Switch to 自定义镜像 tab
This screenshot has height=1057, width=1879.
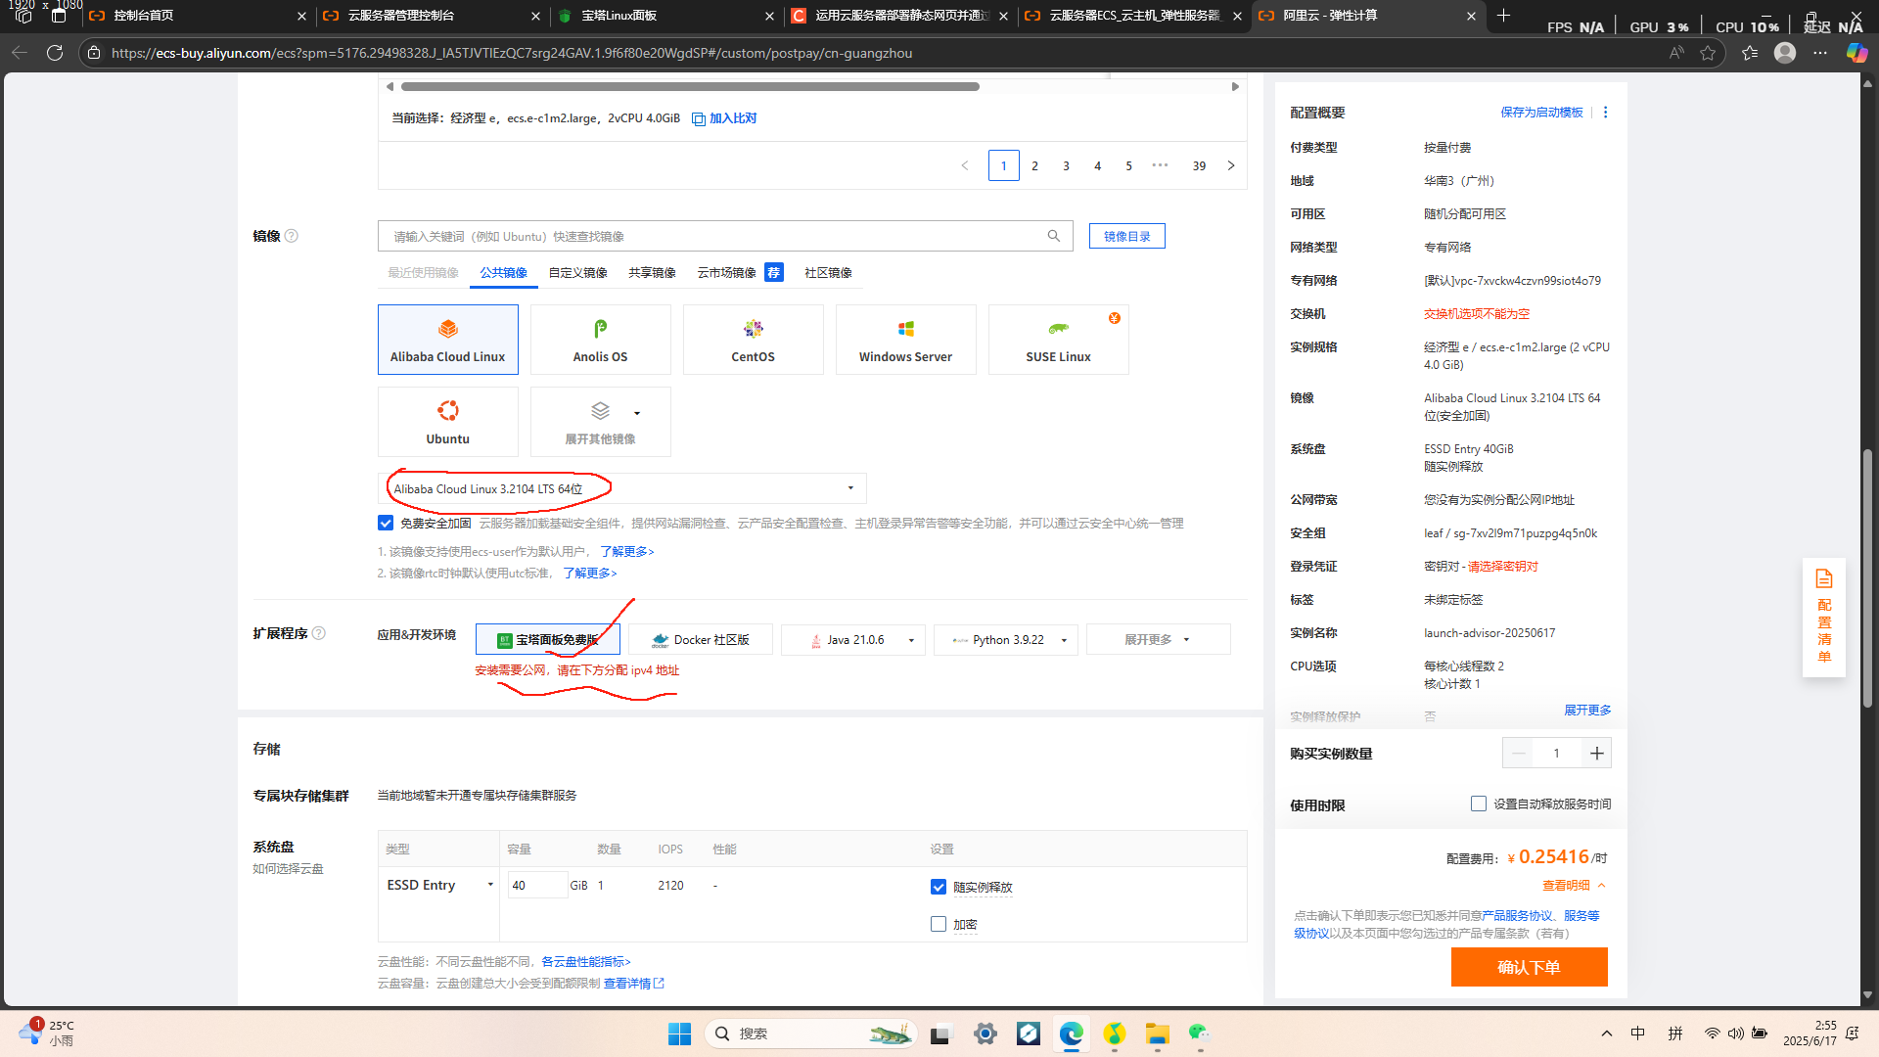(x=578, y=273)
